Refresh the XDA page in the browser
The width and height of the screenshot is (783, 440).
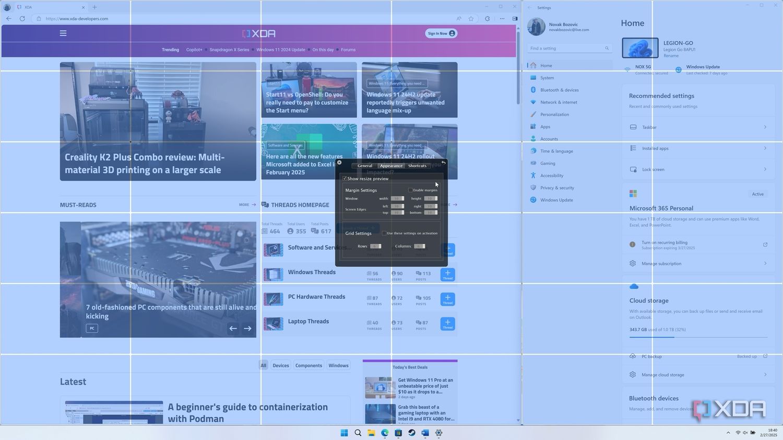[x=22, y=19]
